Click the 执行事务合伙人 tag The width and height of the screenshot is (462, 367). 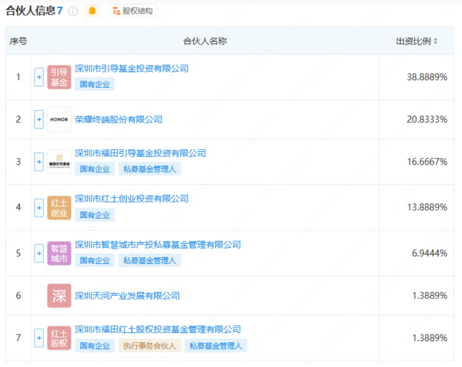tap(149, 346)
